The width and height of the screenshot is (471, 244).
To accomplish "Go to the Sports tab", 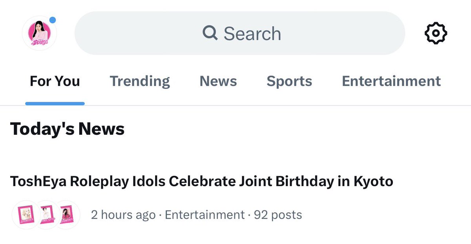I will [289, 81].
